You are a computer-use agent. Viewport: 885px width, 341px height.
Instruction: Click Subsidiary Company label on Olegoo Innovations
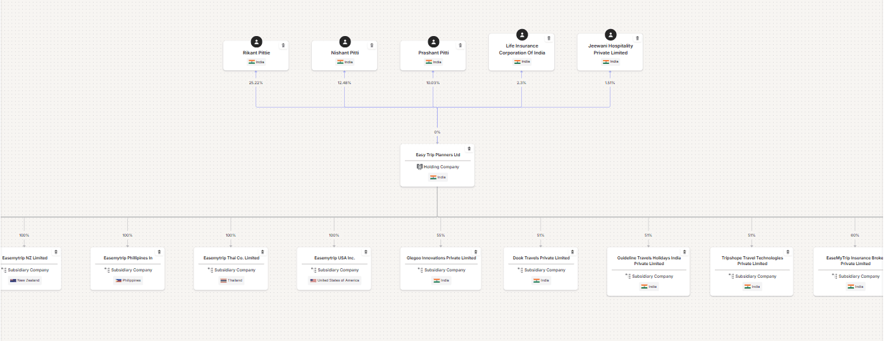[445, 270]
